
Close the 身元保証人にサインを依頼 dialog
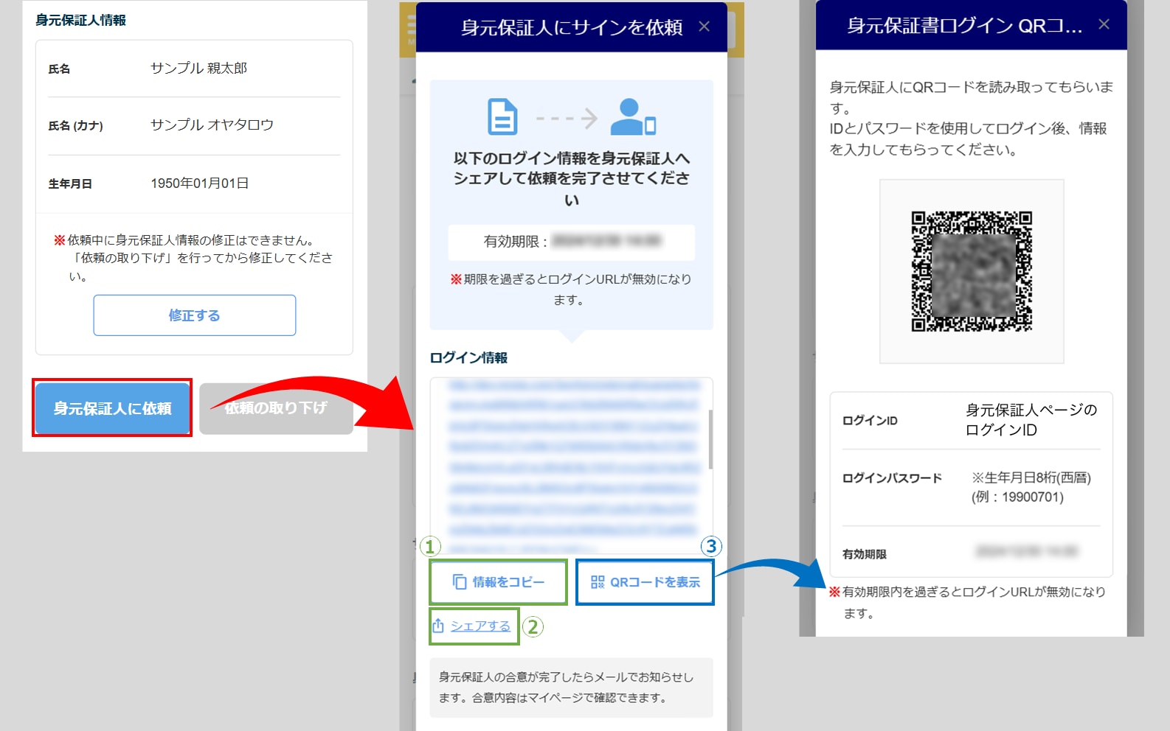[704, 27]
